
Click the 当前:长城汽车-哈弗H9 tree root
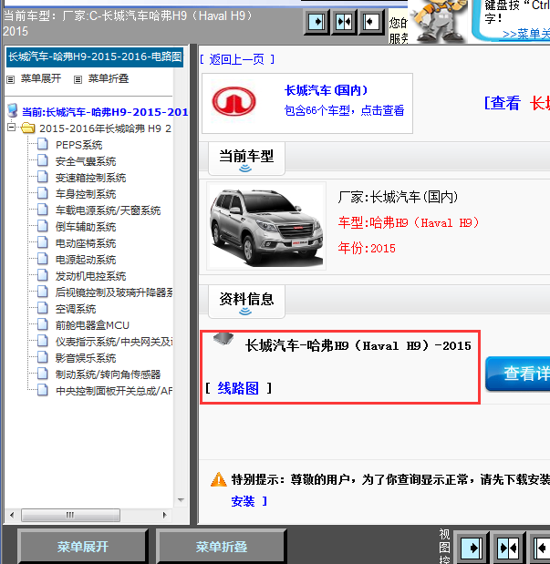click(105, 112)
